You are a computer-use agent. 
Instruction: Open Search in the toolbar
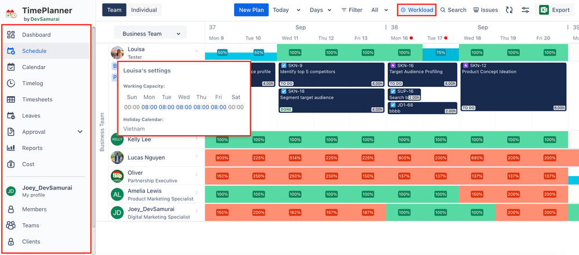point(453,10)
